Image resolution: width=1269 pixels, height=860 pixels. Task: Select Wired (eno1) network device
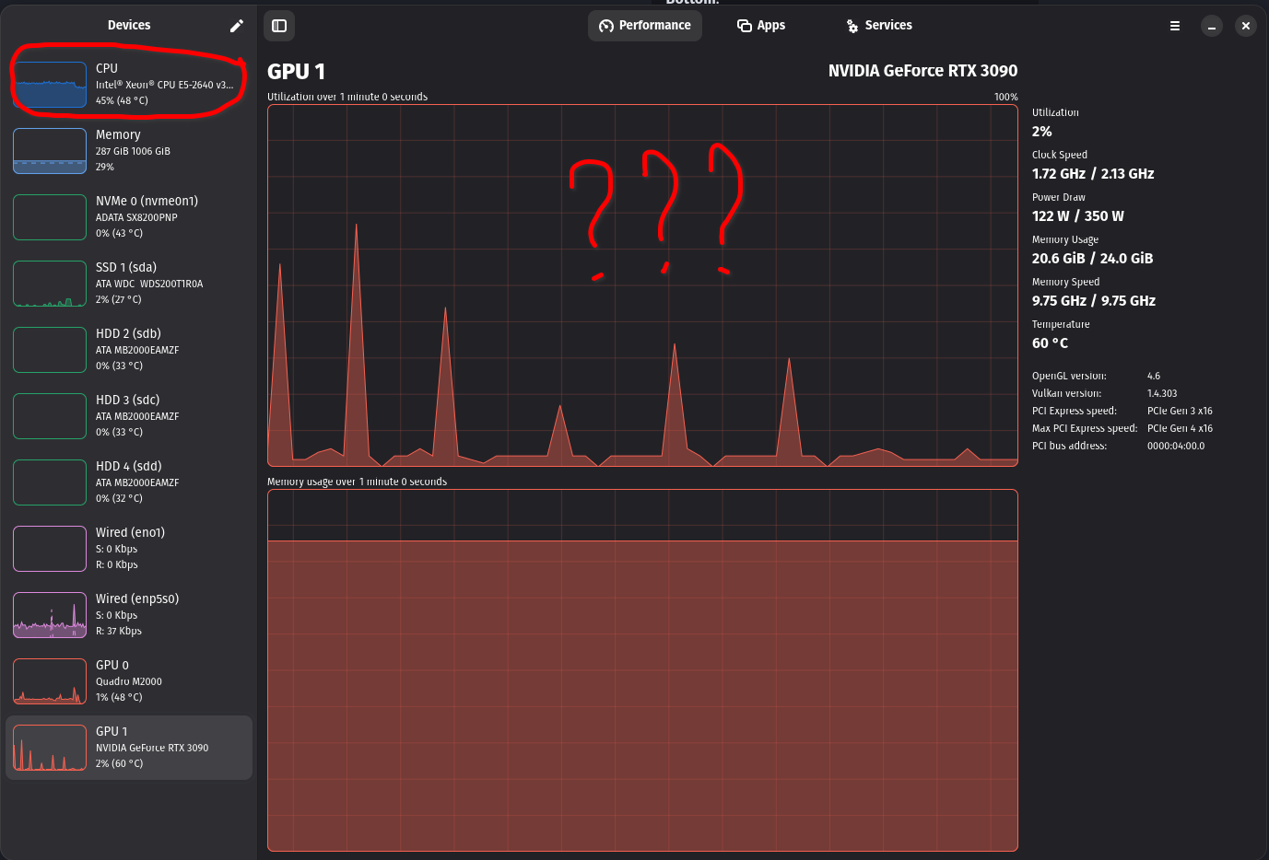point(129,549)
